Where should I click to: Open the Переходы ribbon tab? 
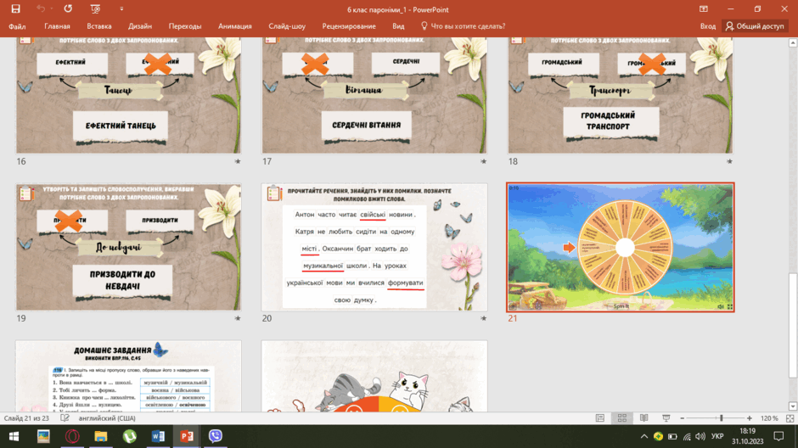(185, 26)
